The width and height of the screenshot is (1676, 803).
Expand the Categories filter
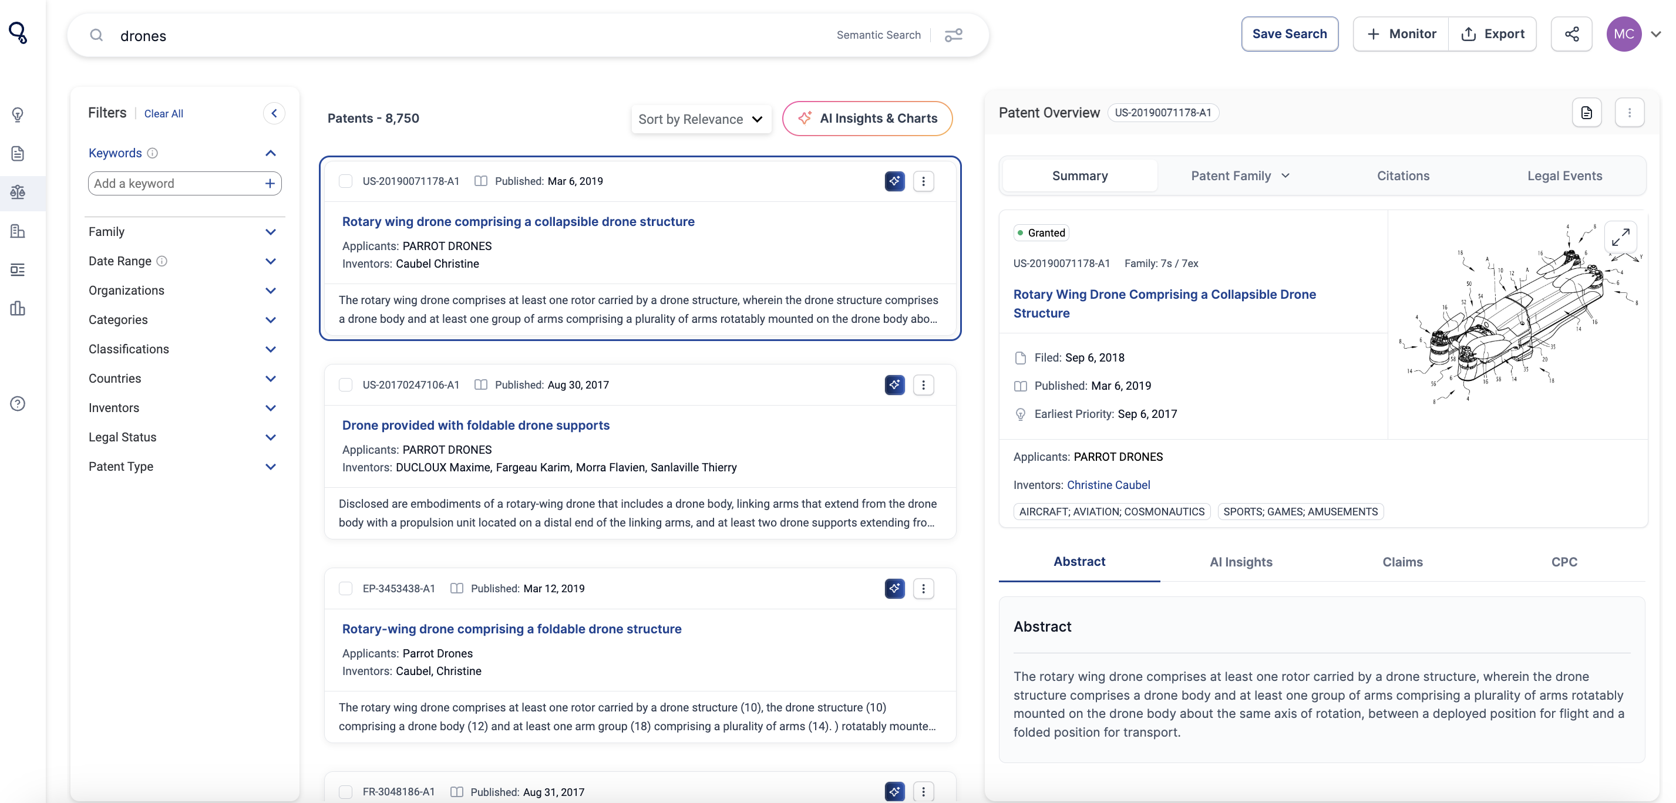coord(271,319)
